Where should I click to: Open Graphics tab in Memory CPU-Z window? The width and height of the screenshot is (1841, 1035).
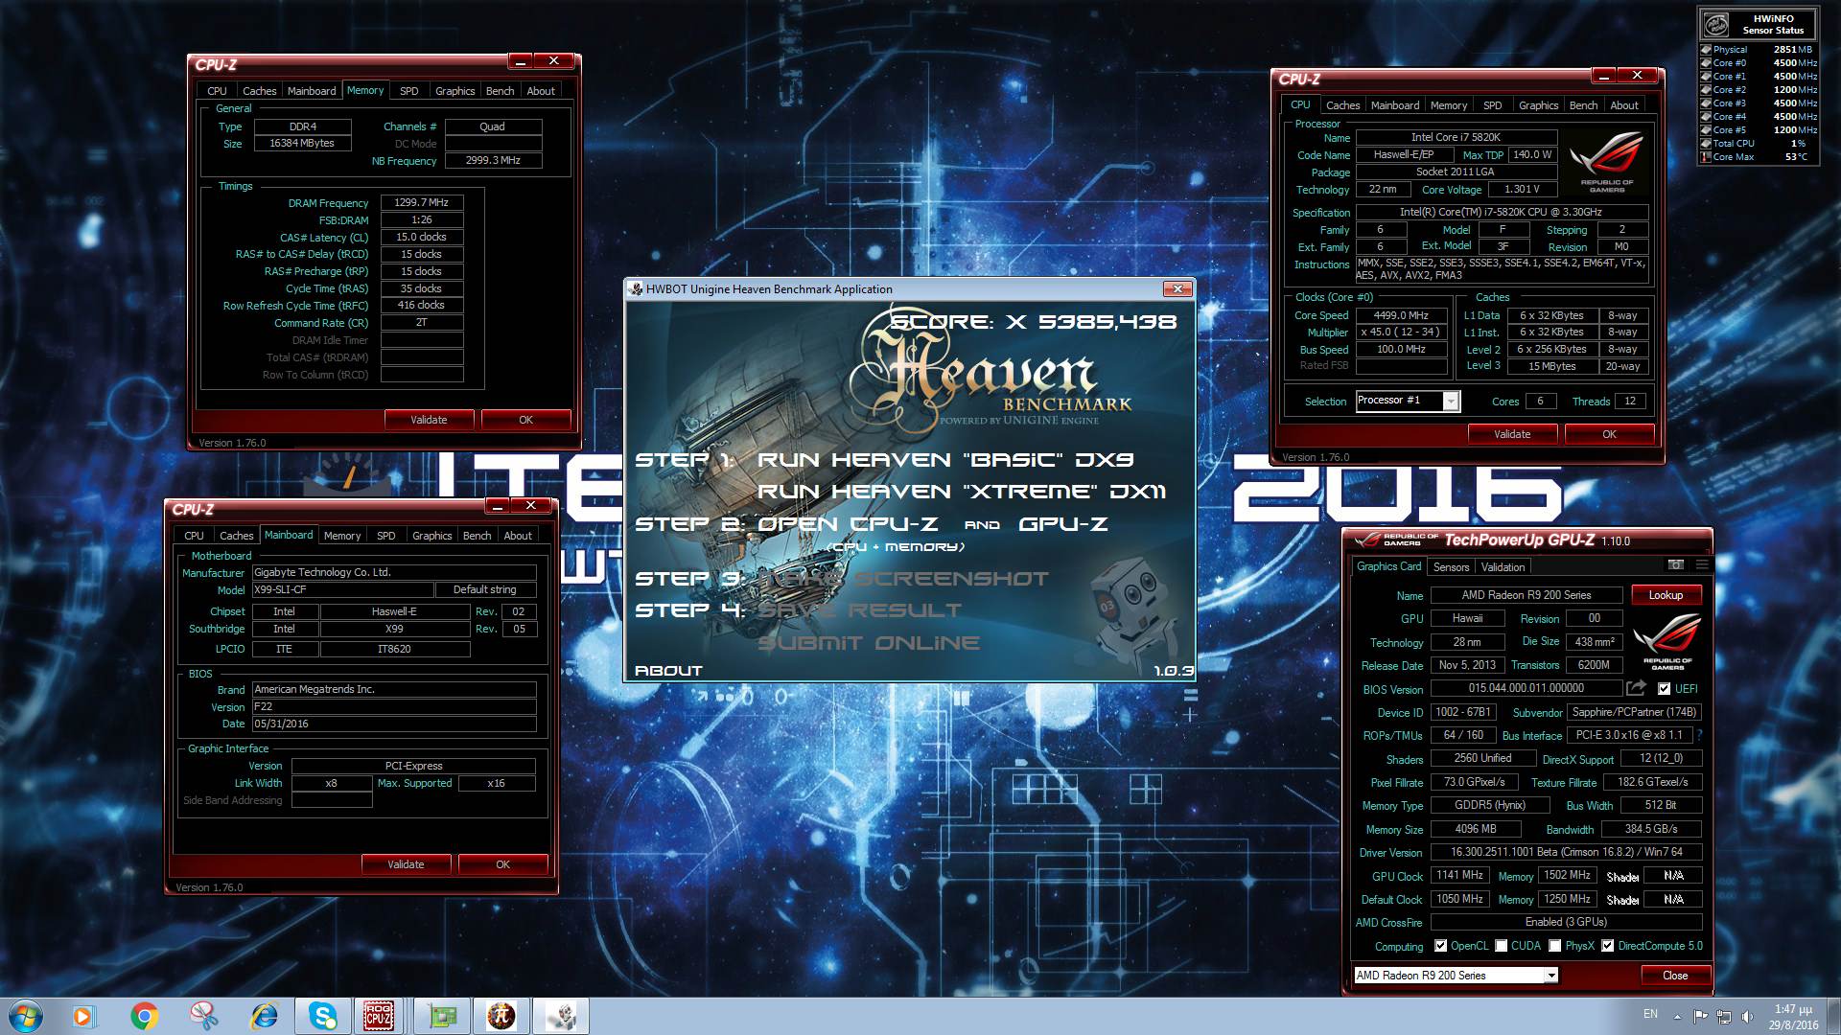(x=455, y=91)
